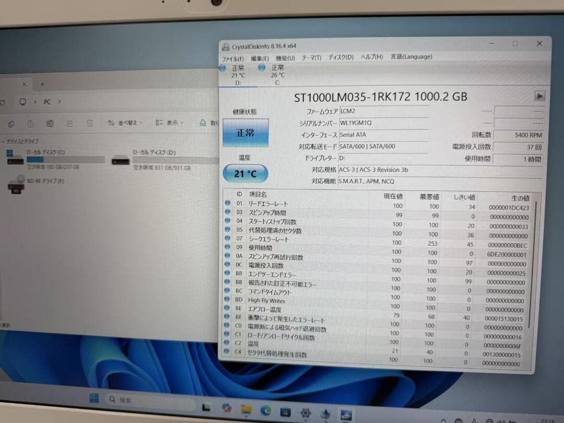The width and height of the screenshot is (564, 423).
Task: Collapse the デバイスとドライブ section in Explorer
Action: [4, 141]
